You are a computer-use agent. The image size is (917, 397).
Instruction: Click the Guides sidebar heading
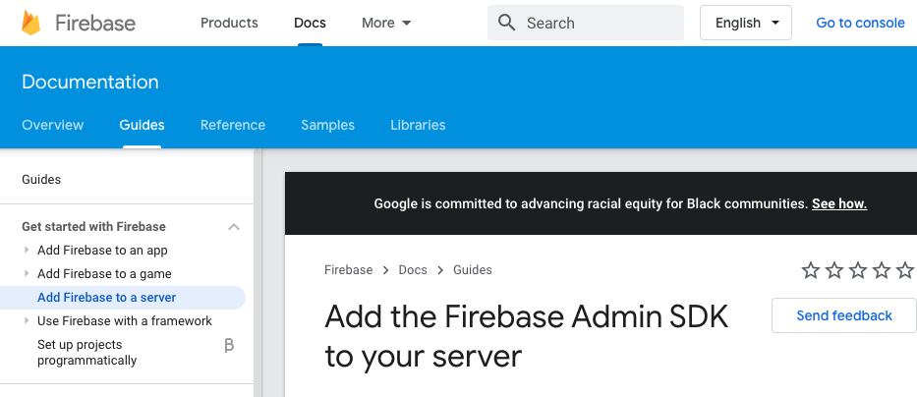coord(41,180)
